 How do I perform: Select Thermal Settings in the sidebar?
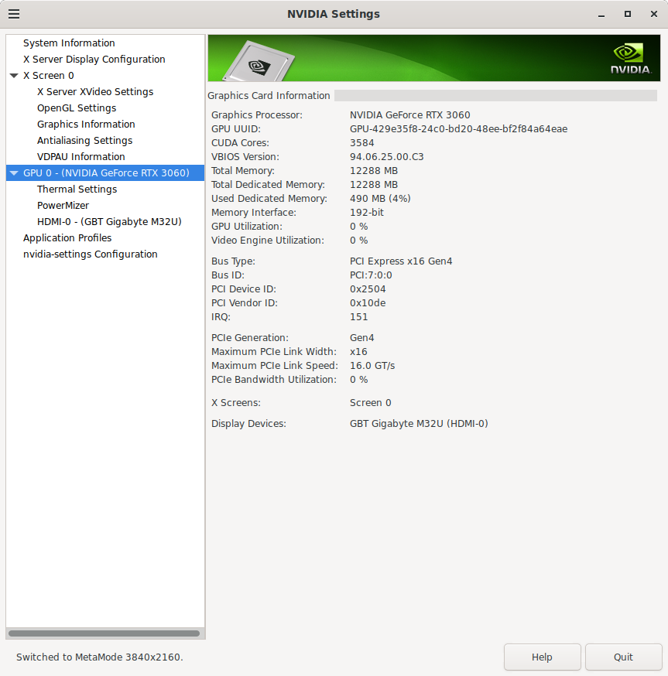tap(77, 189)
